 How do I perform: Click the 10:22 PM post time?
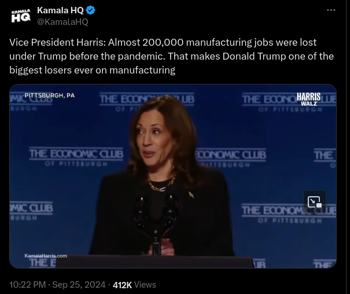(27, 285)
